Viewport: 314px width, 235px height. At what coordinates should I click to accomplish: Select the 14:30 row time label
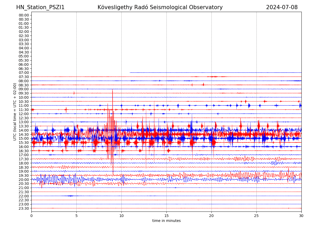click(x=24, y=134)
